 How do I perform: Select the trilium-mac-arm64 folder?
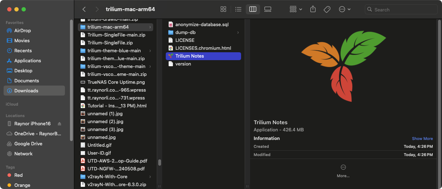116,27
